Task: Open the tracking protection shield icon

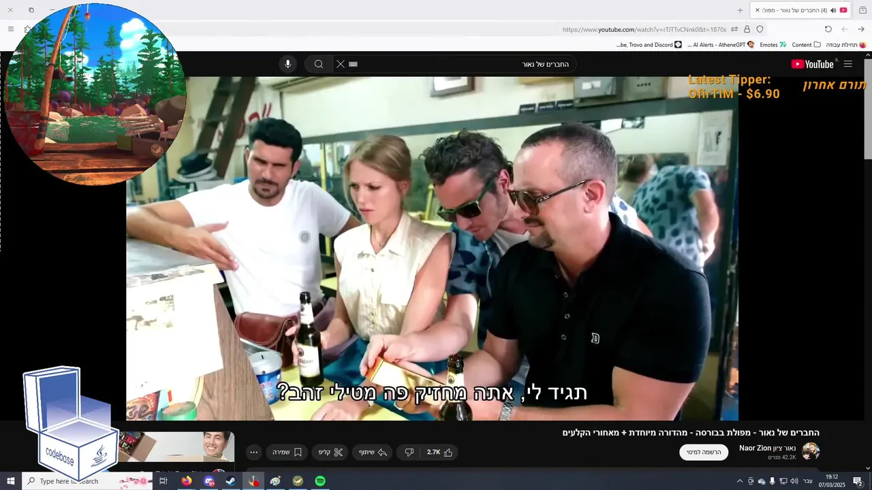Action: (760, 29)
